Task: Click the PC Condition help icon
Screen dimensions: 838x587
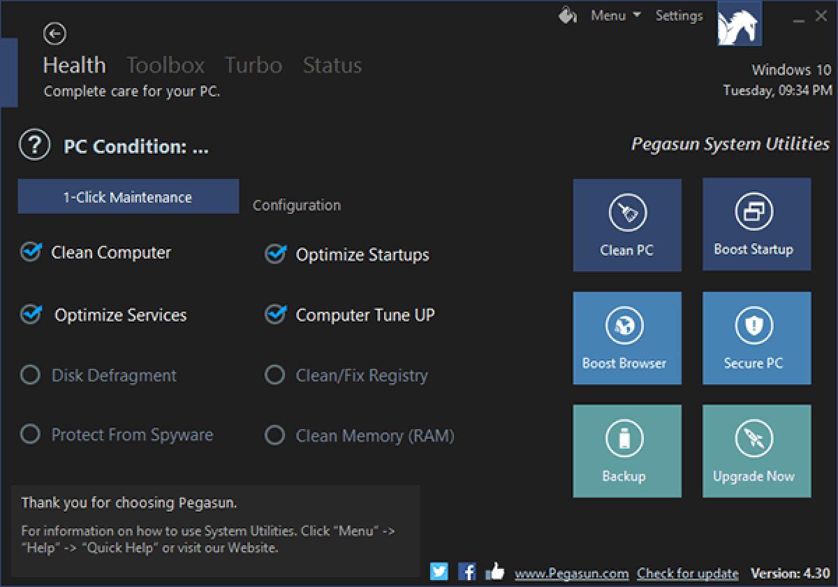Action: coord(31,145)
